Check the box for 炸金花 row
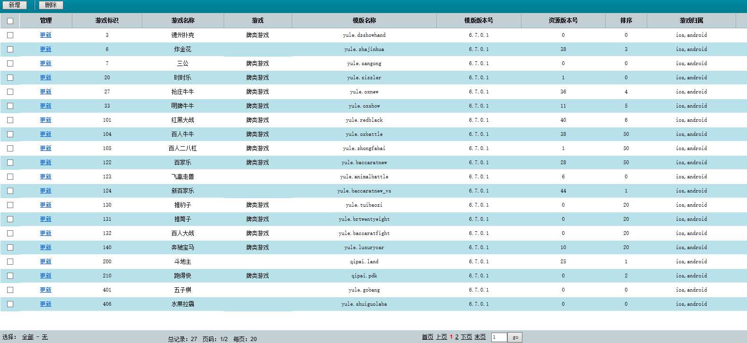The height and width of the screenshot is (343, 747). 10,49
